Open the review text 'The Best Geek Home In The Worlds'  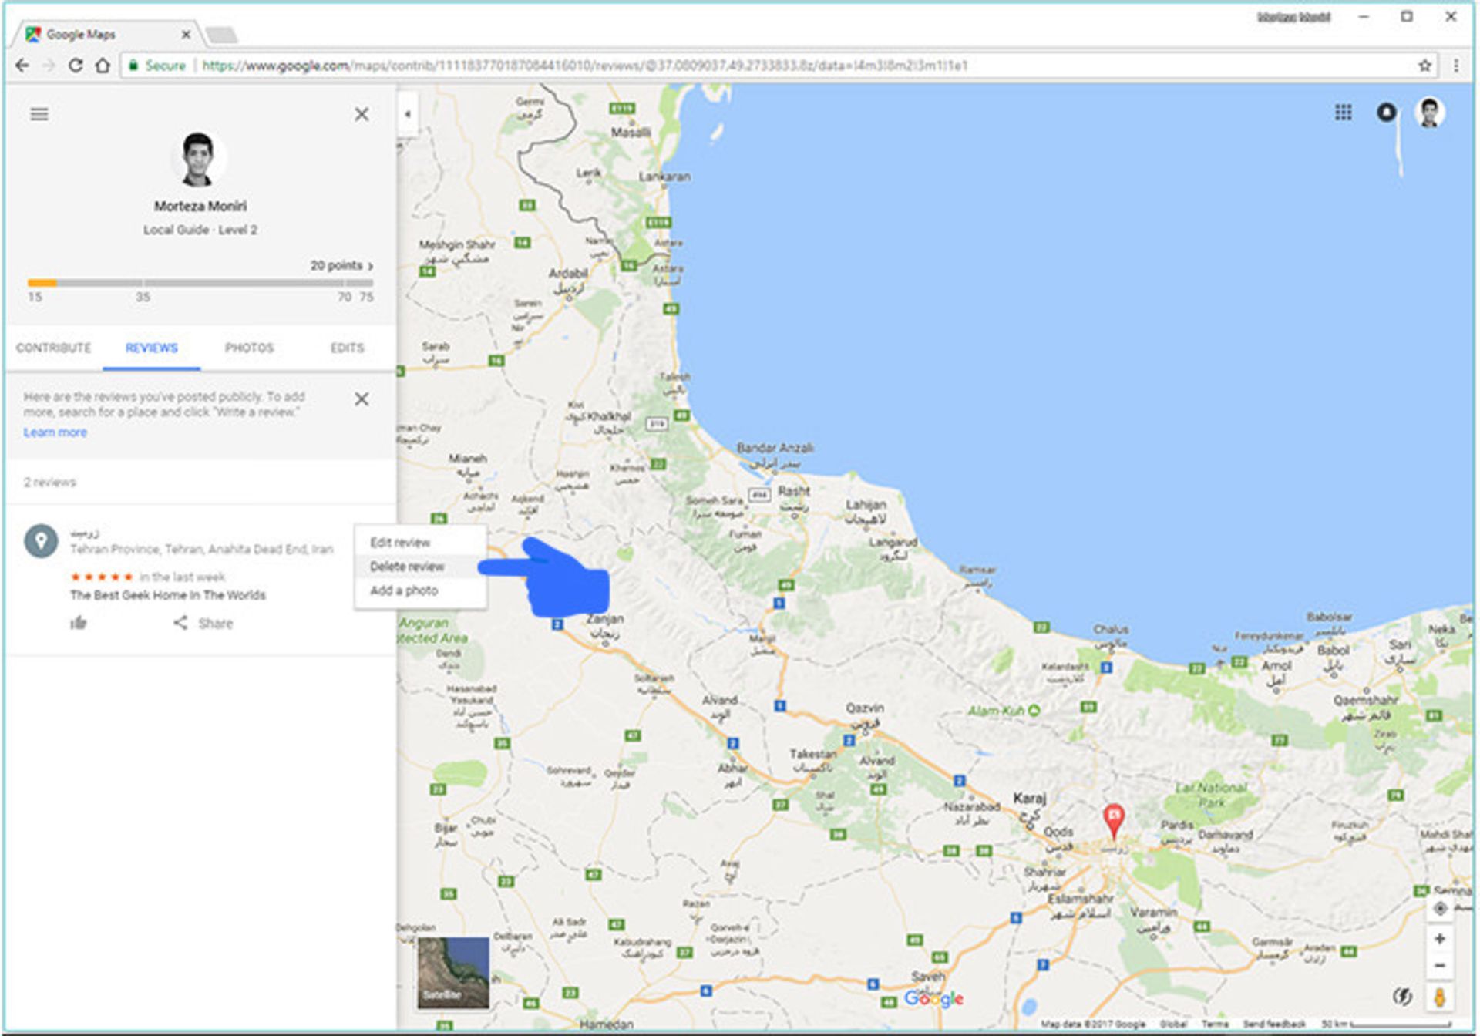168,595
